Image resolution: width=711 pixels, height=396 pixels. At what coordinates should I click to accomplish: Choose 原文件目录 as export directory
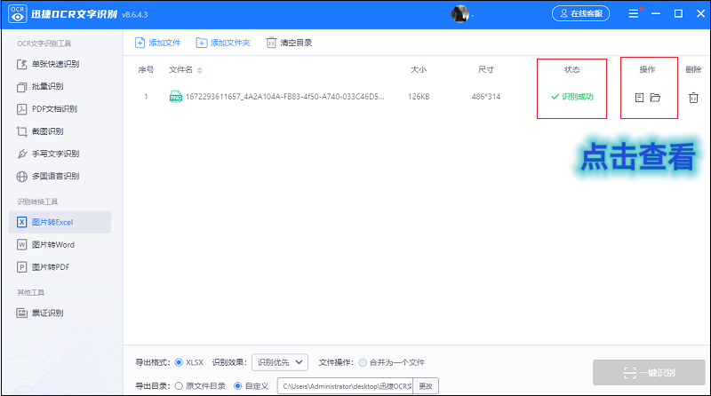[179, 386]
